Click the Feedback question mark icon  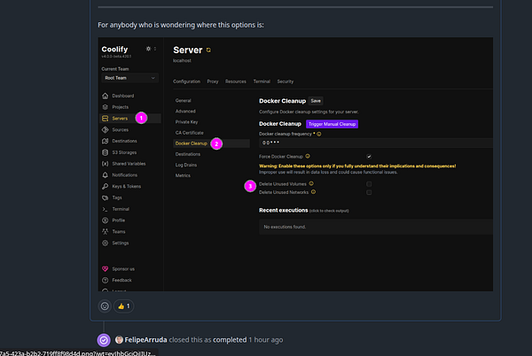click(x=106, y=280)
